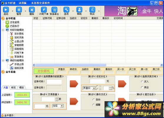This screenshot has height=118, width=164.
Task: Select the 提醒 remind radio button
Action: 94,105
